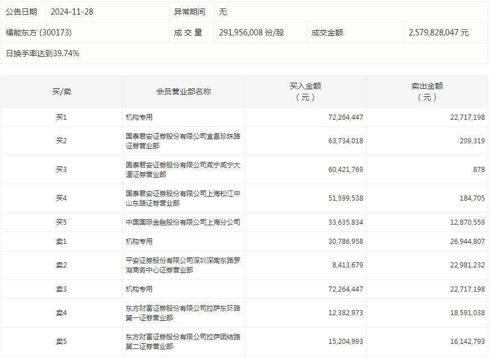490x359 pixels.
Task: Click the 成交金额 label
Action: pos(327,33)
